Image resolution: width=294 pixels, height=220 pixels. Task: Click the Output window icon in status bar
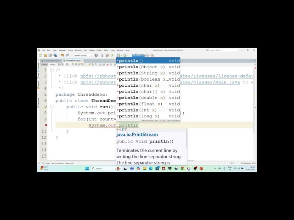[43, 163]
